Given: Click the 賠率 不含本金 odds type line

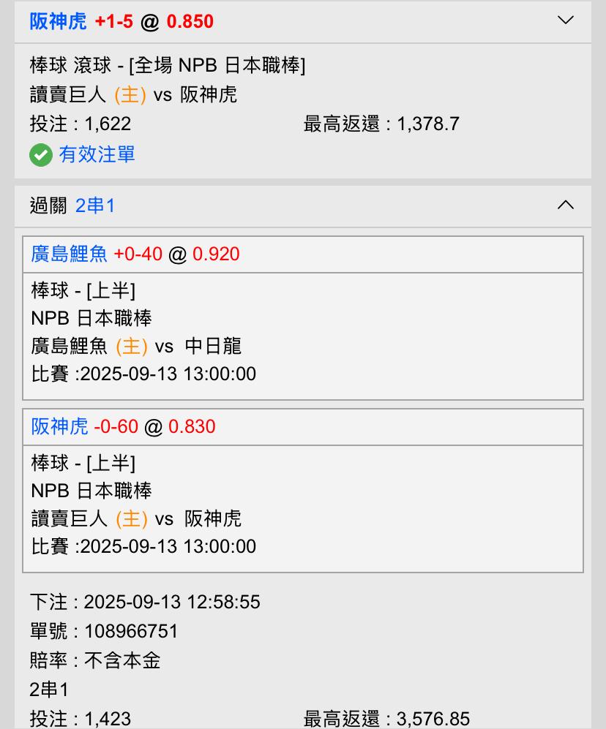Looking at the screenshot, I should 95,660.
